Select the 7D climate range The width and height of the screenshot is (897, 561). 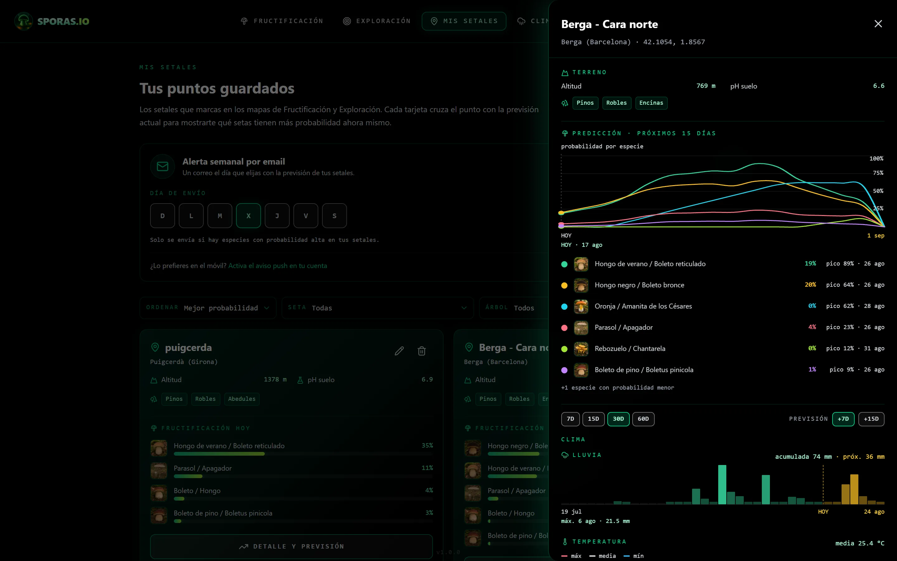571,419
